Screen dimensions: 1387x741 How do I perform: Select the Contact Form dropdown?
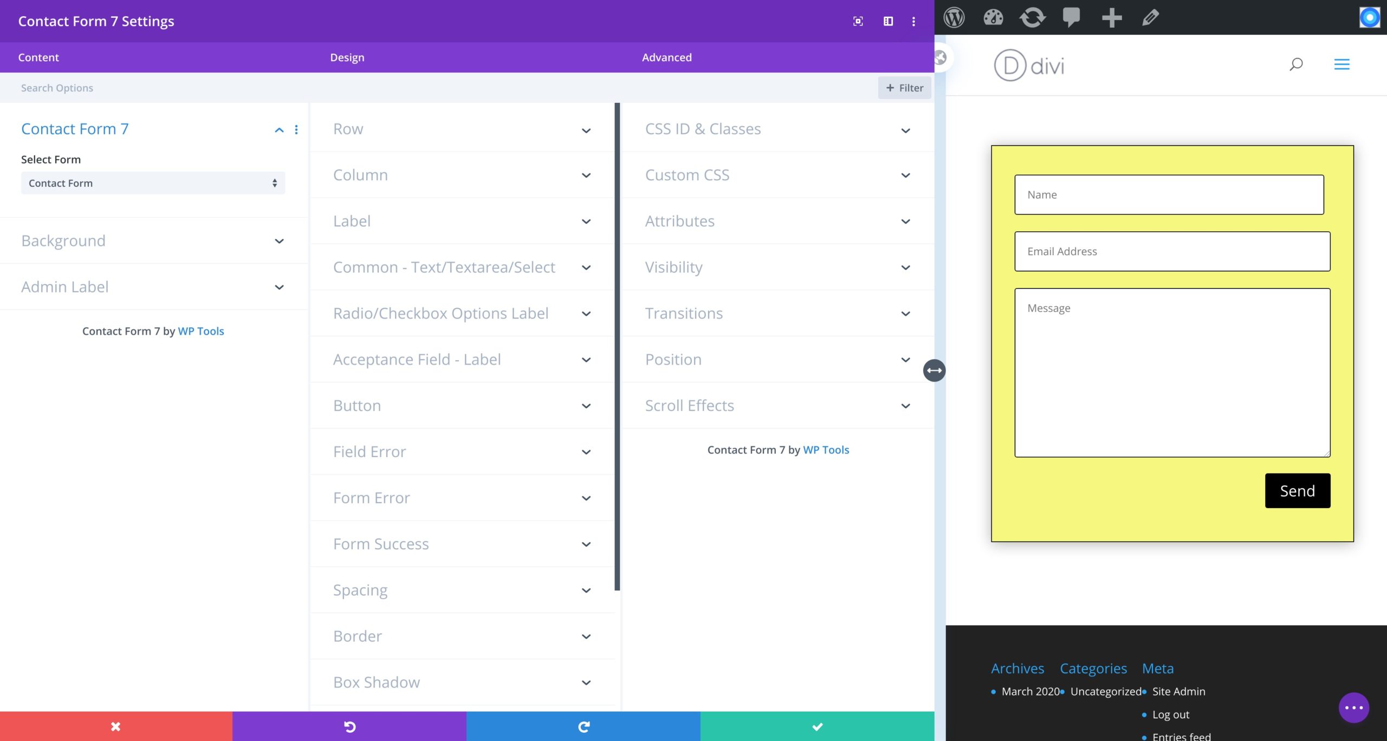[152, 183]
